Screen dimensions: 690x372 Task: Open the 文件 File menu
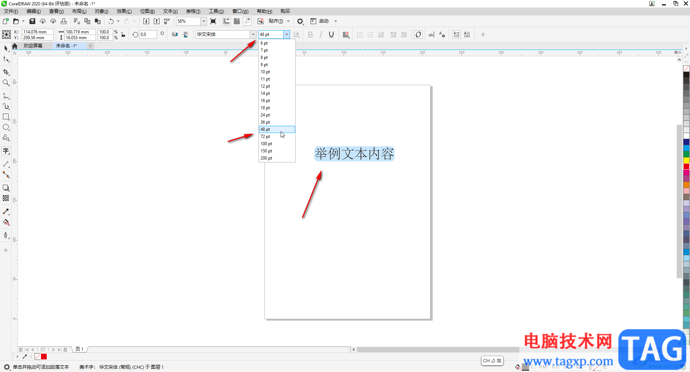point(11,12)
